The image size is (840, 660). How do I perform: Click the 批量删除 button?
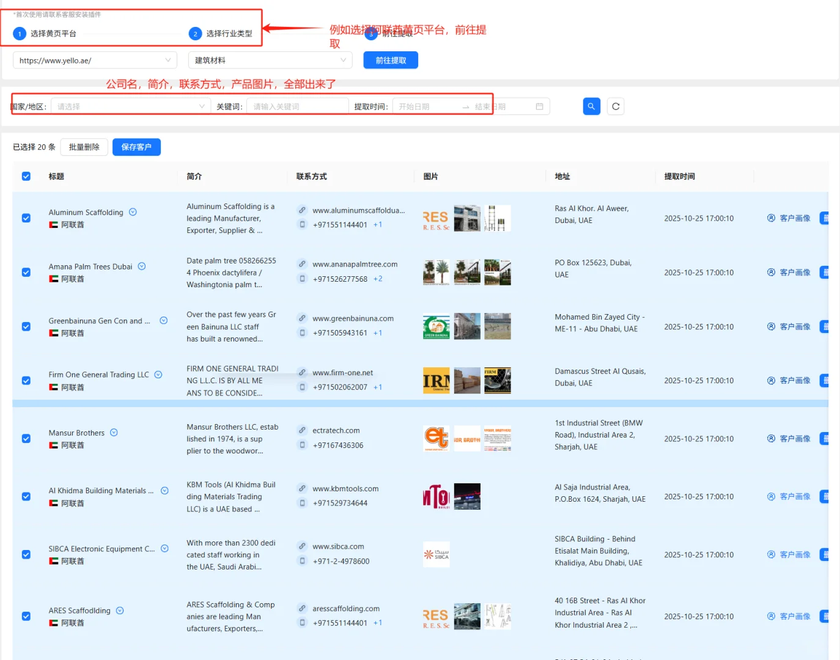coord(84,147)
